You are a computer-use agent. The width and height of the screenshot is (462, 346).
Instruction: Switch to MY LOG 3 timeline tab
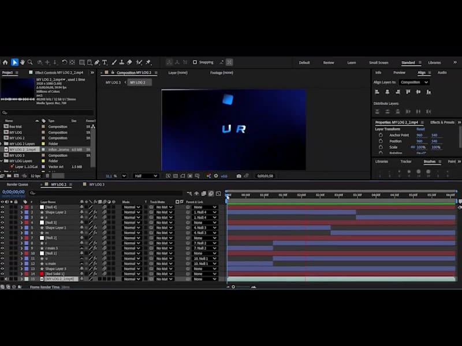(96, 185)
